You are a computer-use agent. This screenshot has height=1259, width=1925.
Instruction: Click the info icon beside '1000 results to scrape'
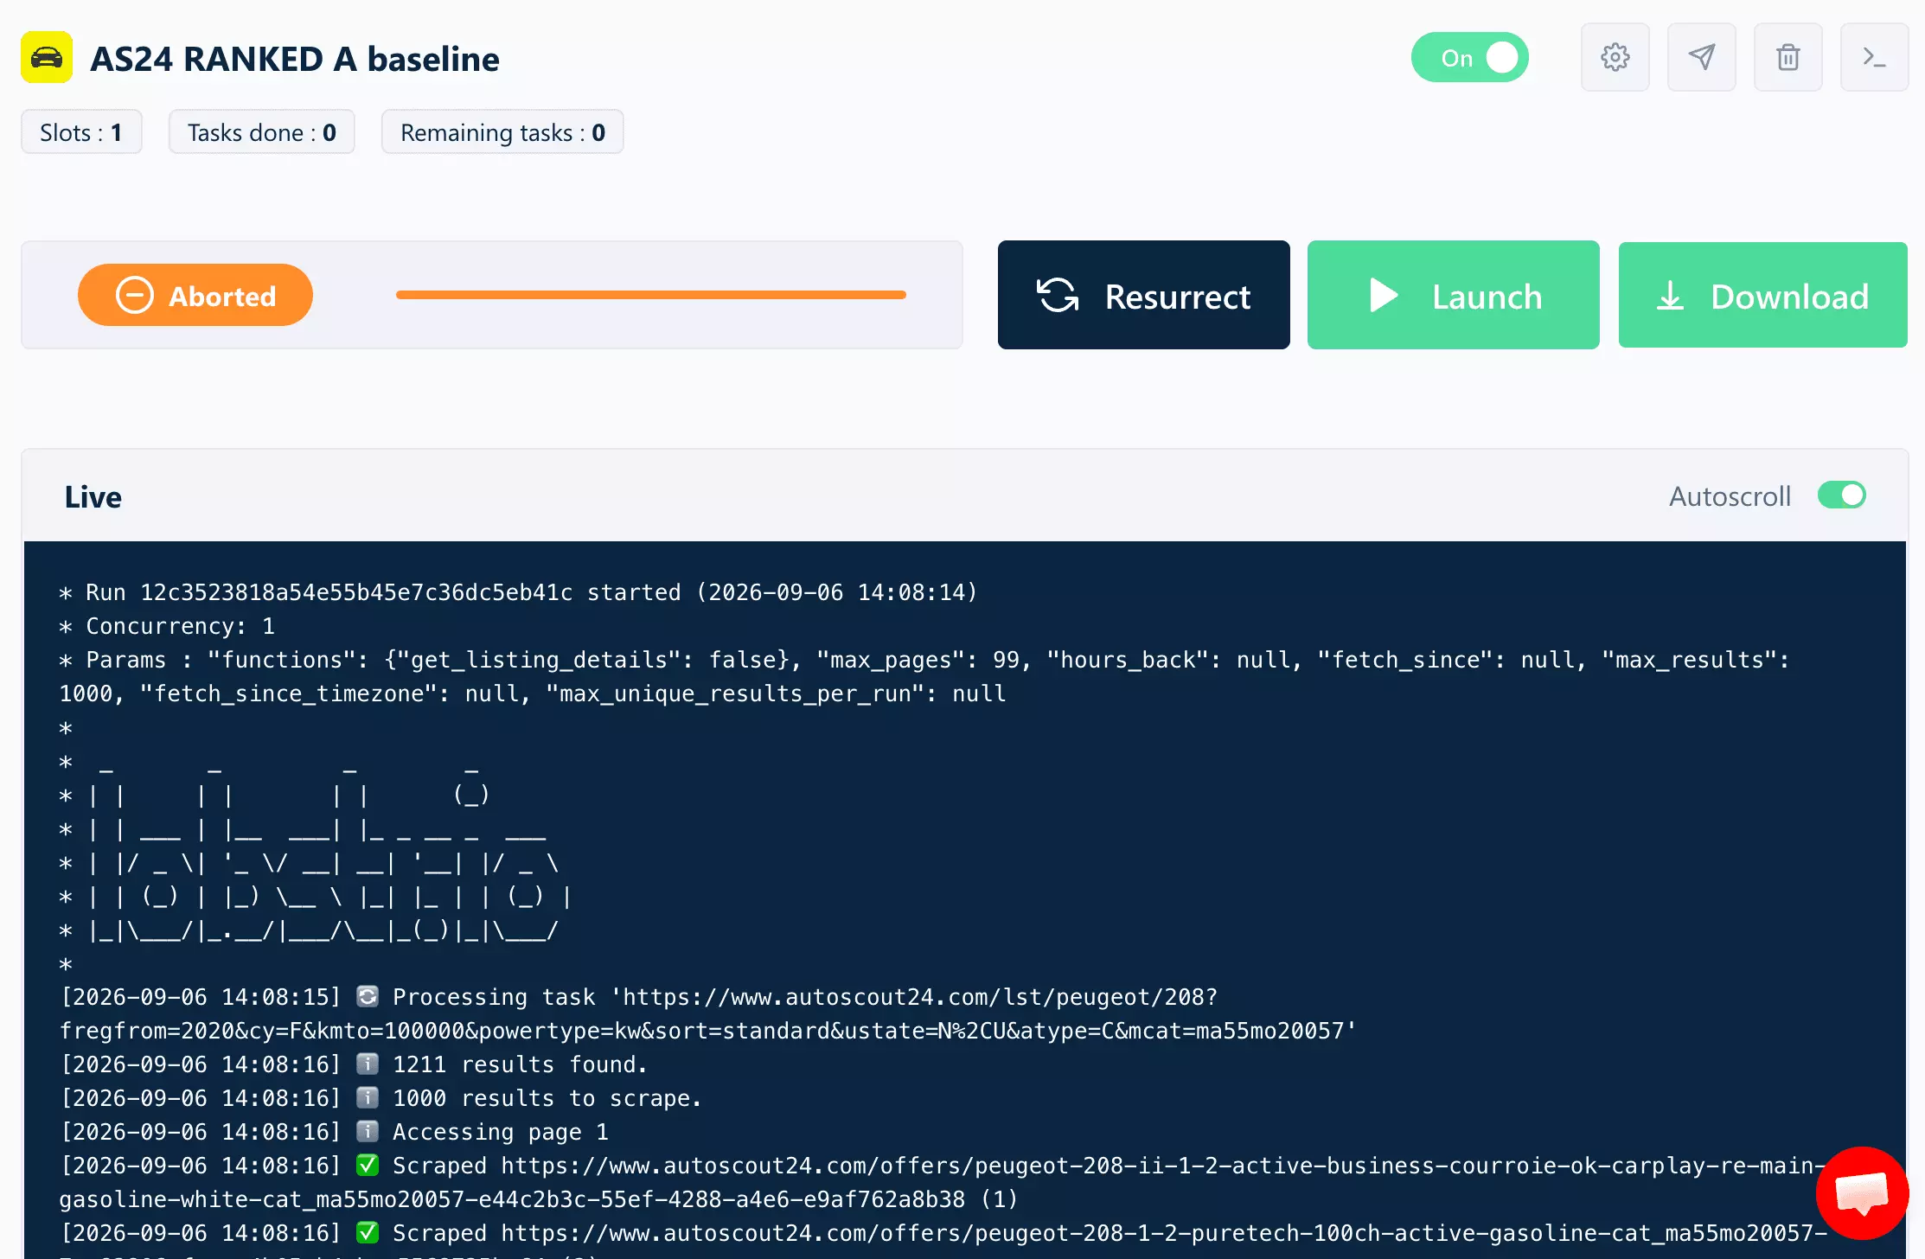(x=368, y=1097)
